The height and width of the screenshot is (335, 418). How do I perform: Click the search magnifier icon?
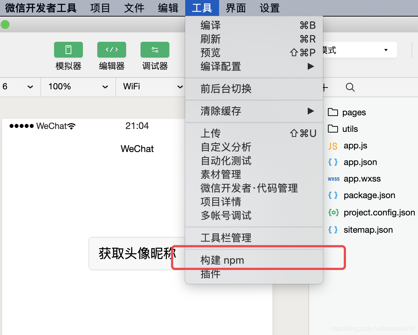[x=350, y=87]
